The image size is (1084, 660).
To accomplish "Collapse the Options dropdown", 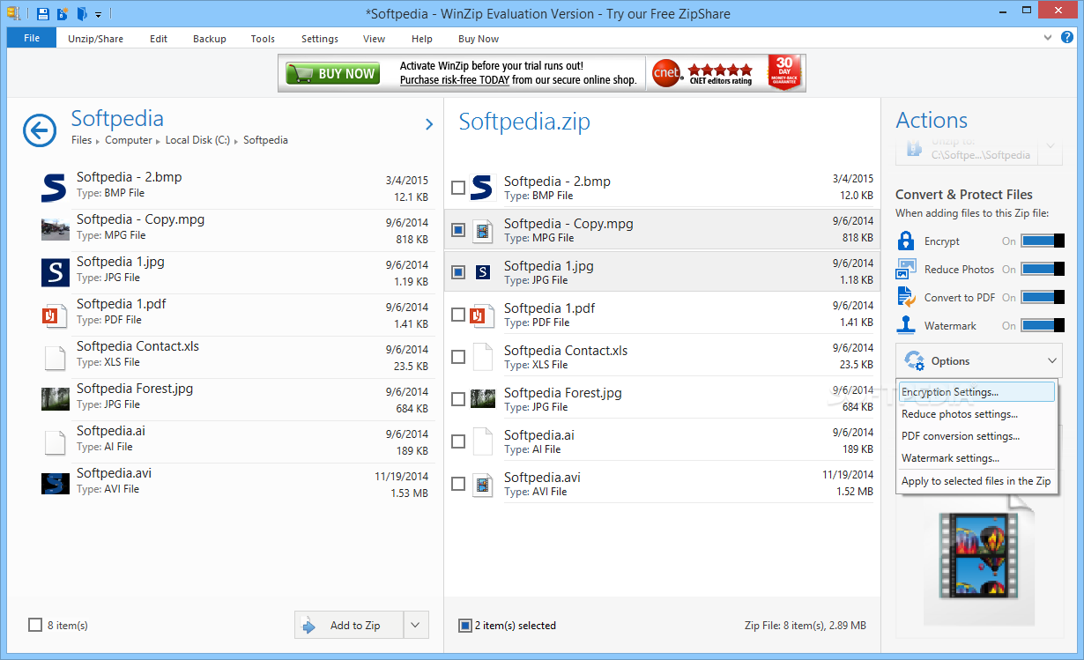I will pos(1052,361).
